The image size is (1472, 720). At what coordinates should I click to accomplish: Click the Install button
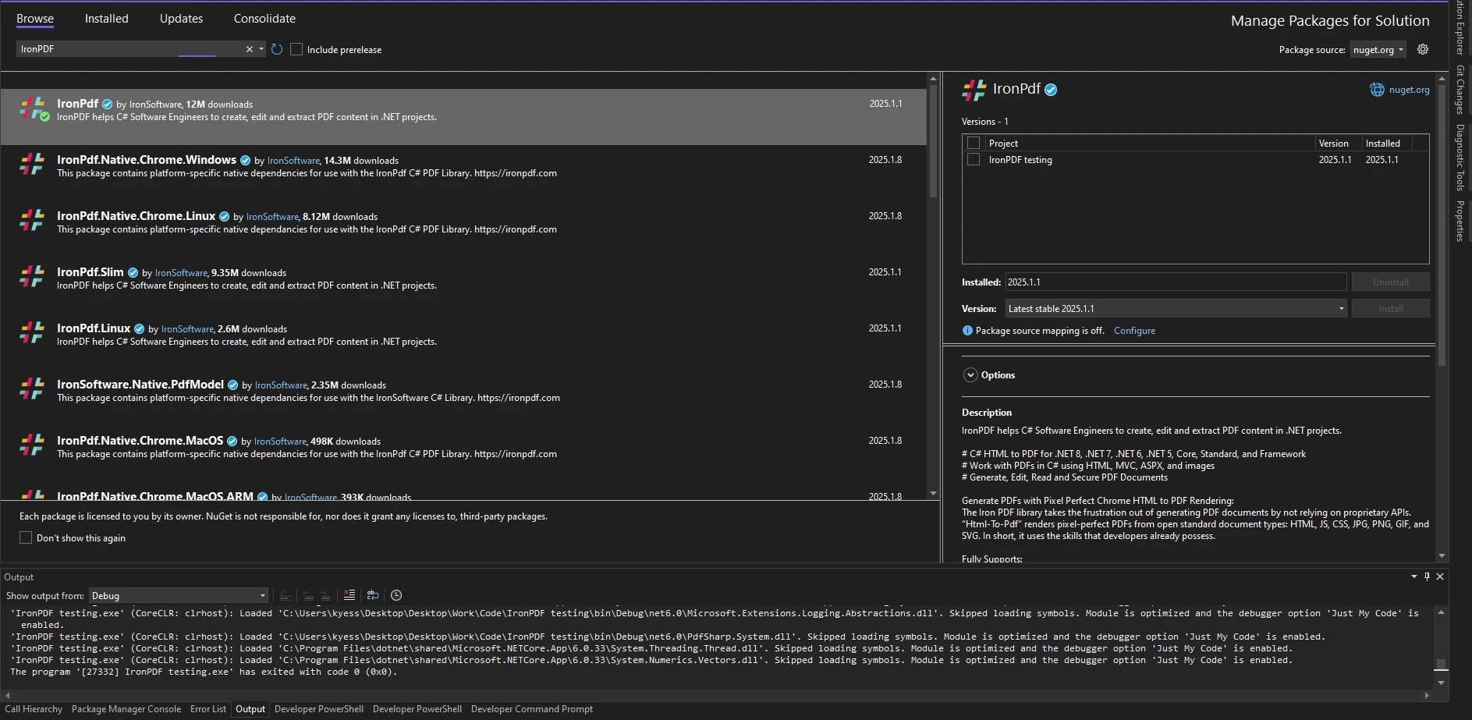(x=1391, y=308)
